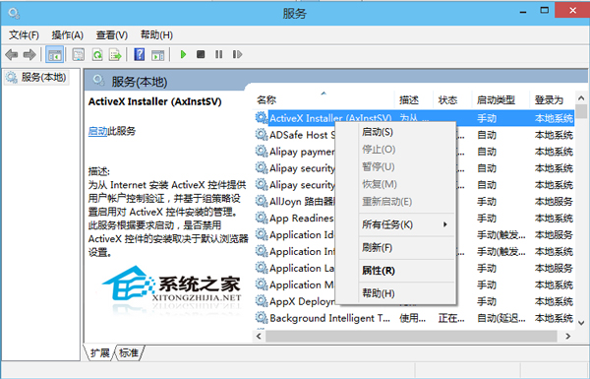The image size is (590, 379).
Task: Click the Refresh toolbar icon
Action: [97, 54]
